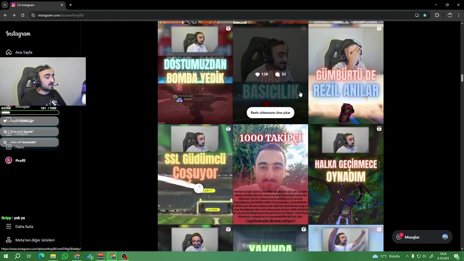The height and width of the screenshot is (261, 464).
Task: Open Windows taskbar search
Action: [17, 256]
